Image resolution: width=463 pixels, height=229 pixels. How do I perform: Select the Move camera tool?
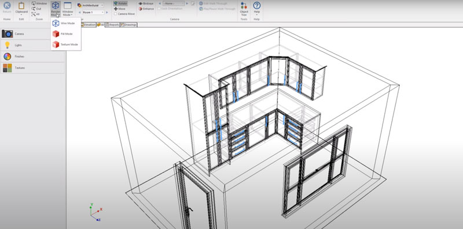click(x=120, y=9)
